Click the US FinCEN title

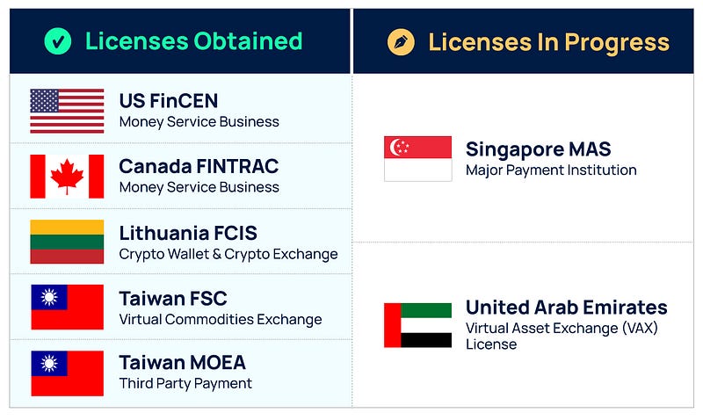pos(169,101)
